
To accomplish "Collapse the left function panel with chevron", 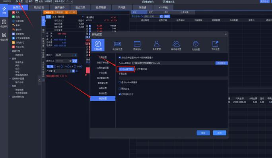I will 39,80.
